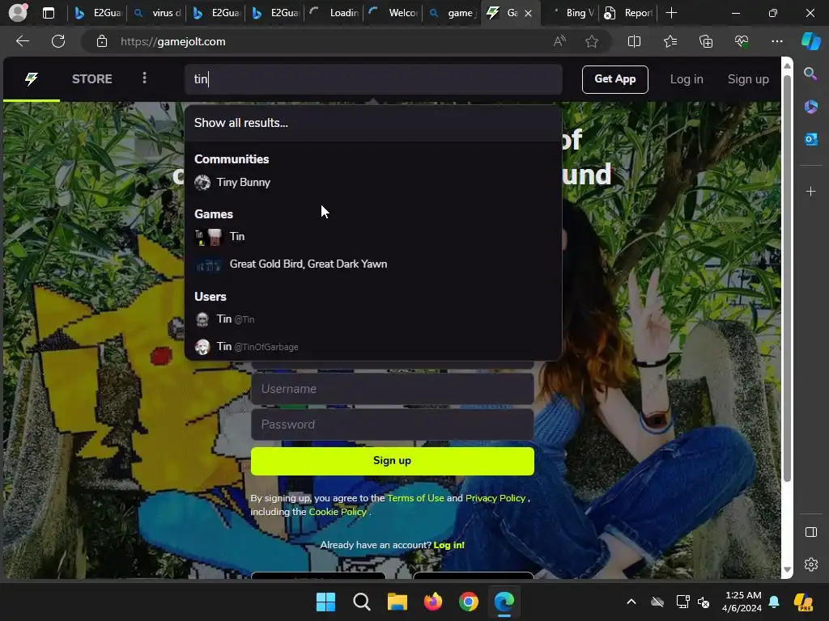The height and width of the screenshot is (621, 829).
Task: Open the tab actions menu icon
Action: [x=48, y=13]
